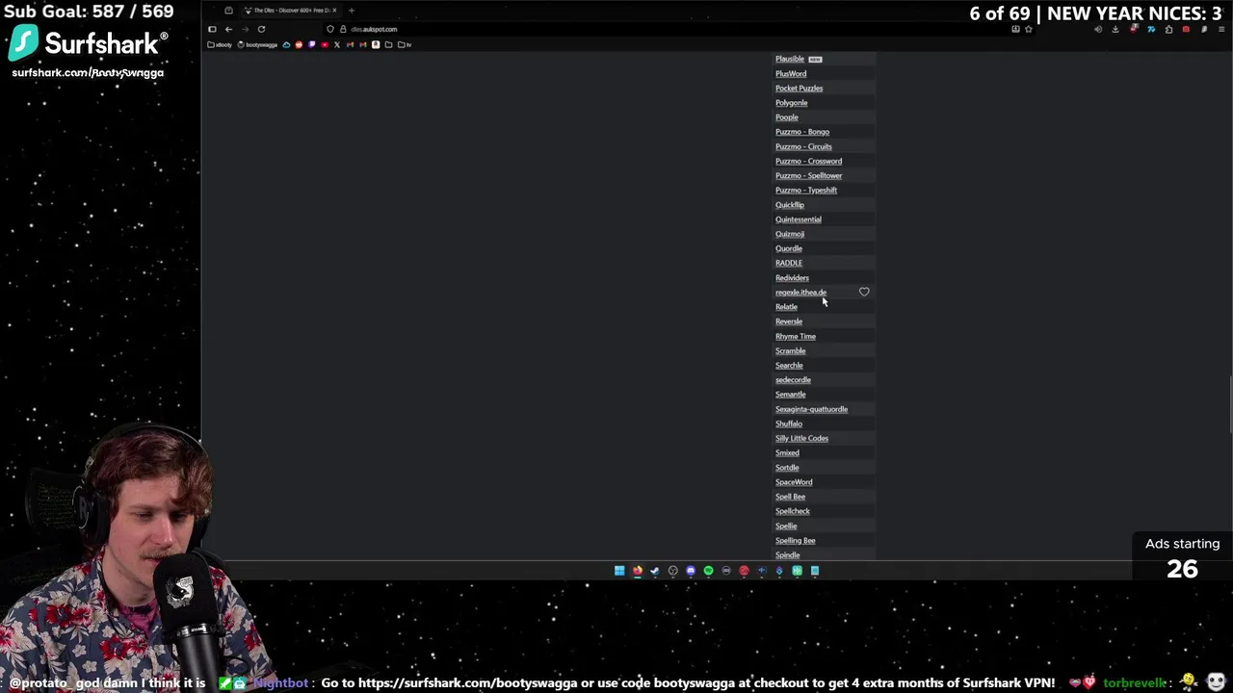Open the xBooty bookmark folder
This screenshot has height=693, width=1233.
(x=219, y=44)
